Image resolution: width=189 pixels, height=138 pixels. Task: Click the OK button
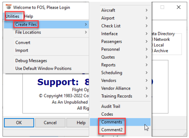pos(19,123)
